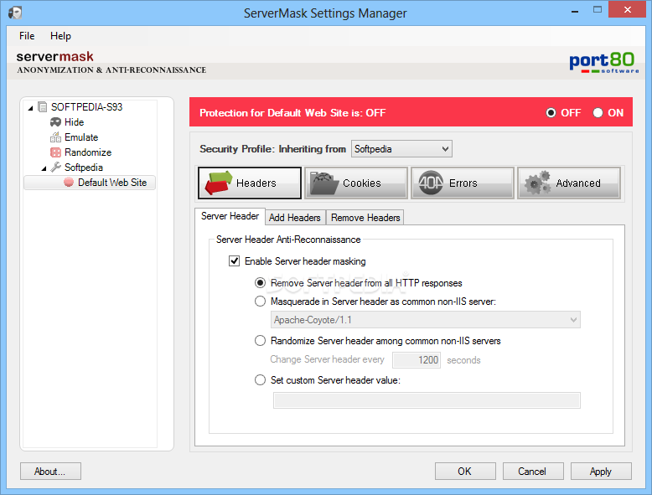652x495 pixels.
Task: Open the Cookies settings section
Action: point(356,183)
